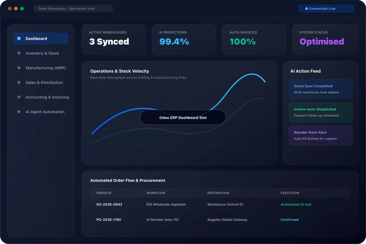Image resolution: width=366 pixels, height=244 pixels.
Task: Click the AI Action Feed heading
Action: click(305, 71)
